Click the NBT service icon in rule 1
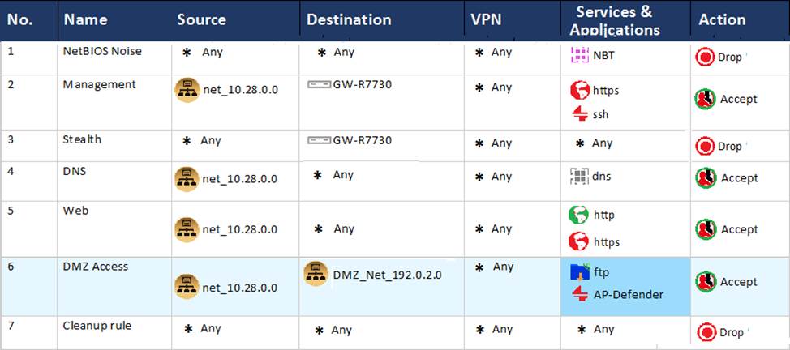The image size is (790, 350). pos(579,55)
